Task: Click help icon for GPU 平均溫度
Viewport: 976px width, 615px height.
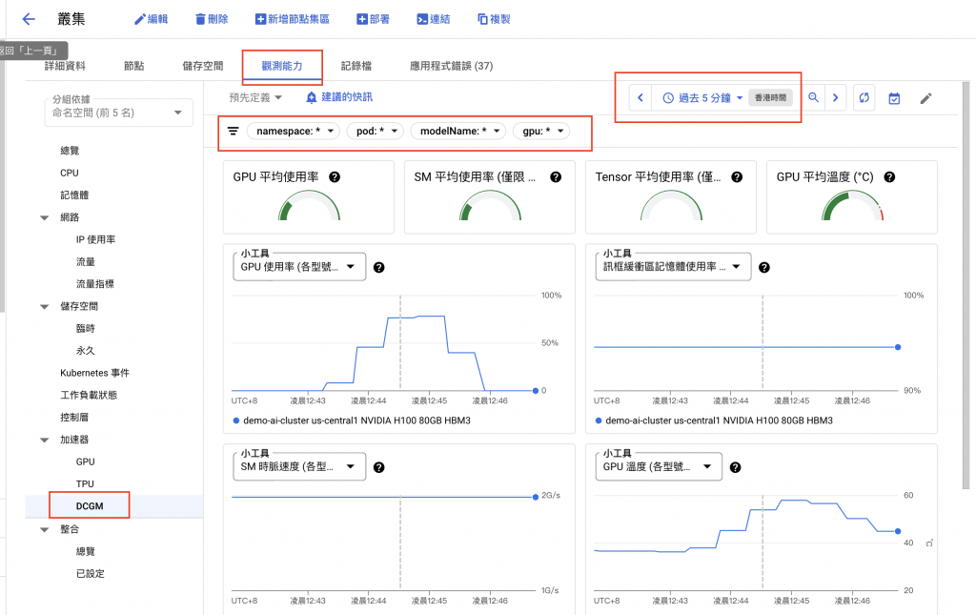Action: coord(889,176)
